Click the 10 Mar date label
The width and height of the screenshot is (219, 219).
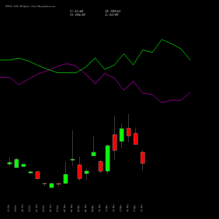click(99, 208)
